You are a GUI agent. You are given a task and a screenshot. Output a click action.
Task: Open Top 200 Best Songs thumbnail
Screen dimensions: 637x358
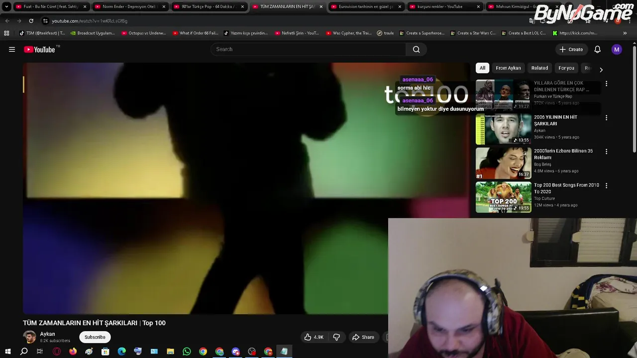point(503,197)
